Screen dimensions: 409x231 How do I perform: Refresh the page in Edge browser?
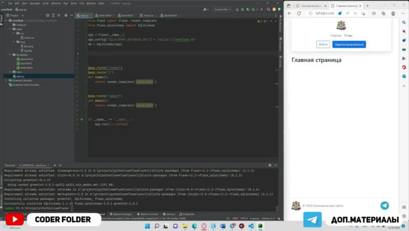pyautogui.click(x=299, y=13)
